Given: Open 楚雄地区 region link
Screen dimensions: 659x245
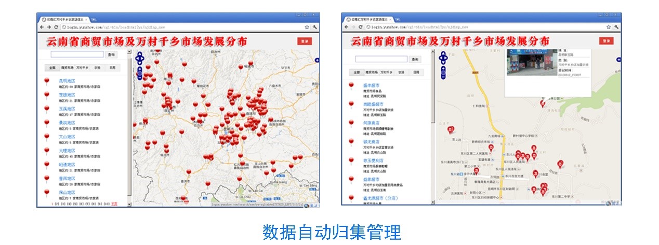Looking at the screenshot, I should click(x=67, y=95).
